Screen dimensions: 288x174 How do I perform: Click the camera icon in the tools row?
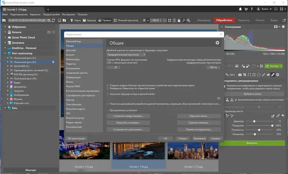(x=240, y=74)
